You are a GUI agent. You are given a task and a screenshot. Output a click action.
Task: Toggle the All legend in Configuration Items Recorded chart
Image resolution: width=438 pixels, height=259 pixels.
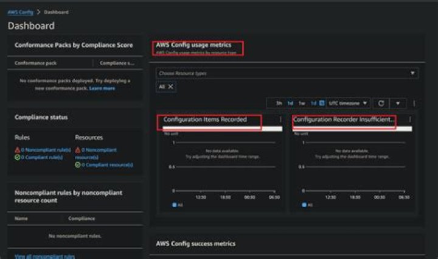click(x=178, y=205)
